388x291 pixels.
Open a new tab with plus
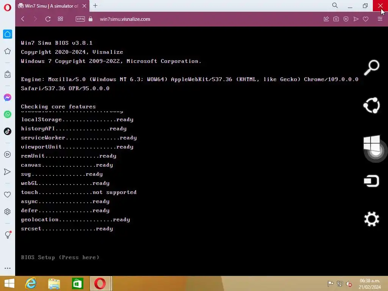(x=95, y=6)
